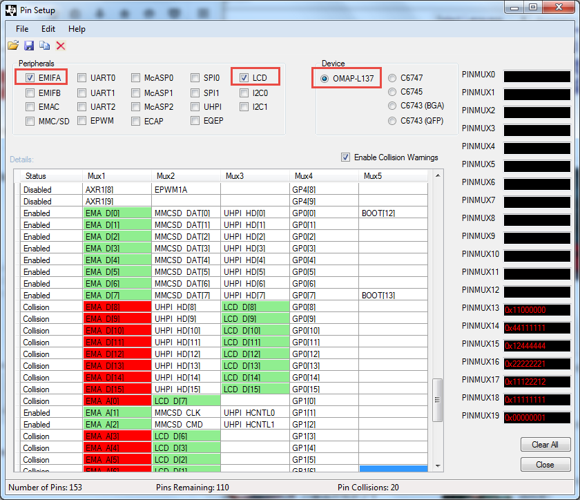Check the UART2 checkbox
The image size is (580, 500).
coord(81,107)
